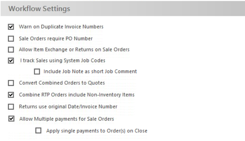Click the 'Sale Orders require PO Number' label text
This screenshot has height=141, width=245.
tap(56, 39)
